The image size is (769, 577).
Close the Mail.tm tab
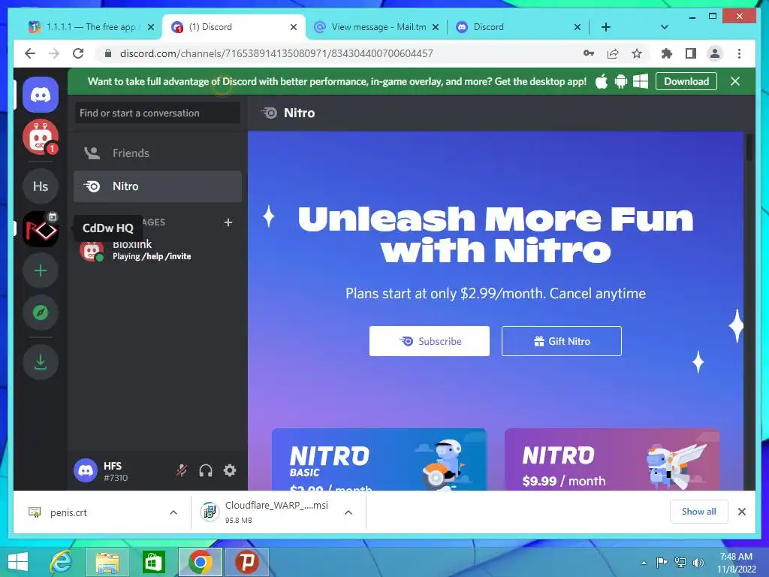[435, 27]
